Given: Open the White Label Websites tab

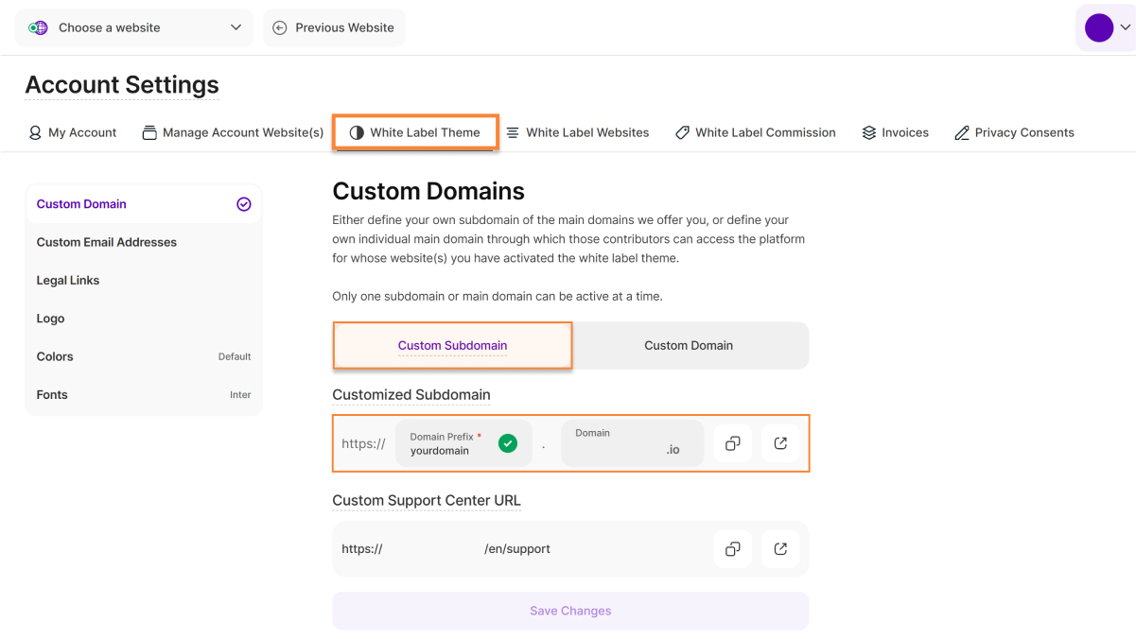Looking at the screenshot, I should [577, 132].
